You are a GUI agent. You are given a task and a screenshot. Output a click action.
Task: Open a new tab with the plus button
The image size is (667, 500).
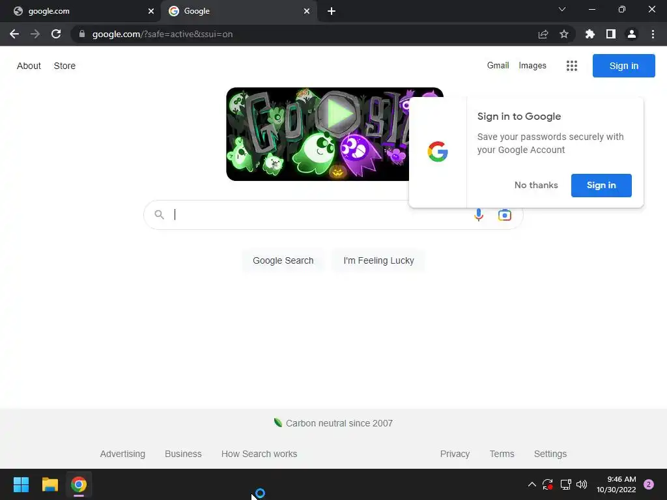pos(332,11)
